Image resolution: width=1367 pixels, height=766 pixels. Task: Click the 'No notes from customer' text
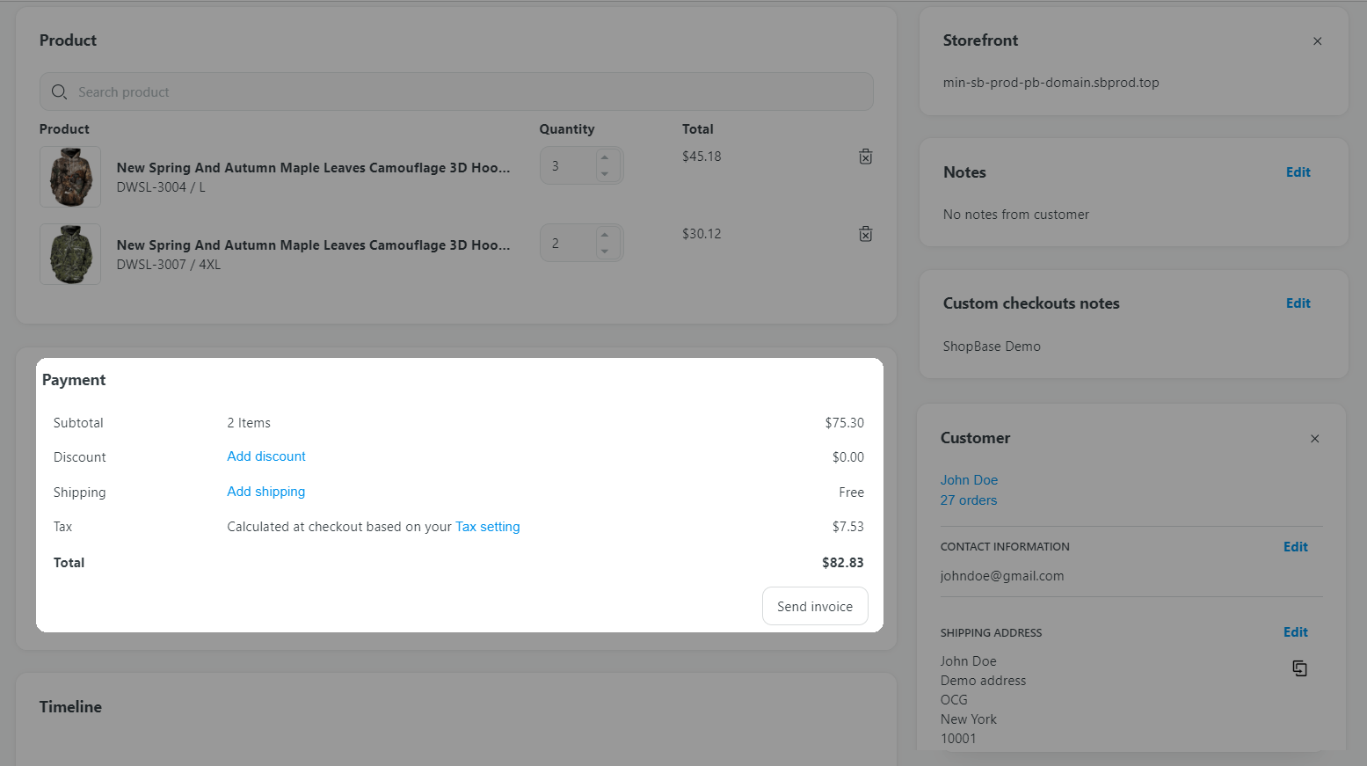[x=1016, y=215]
